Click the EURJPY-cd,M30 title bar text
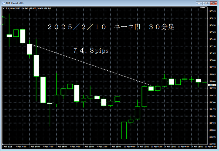 [15, 3]
